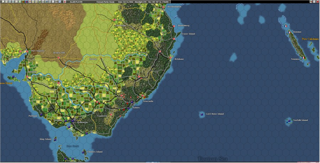Click the Bass Strait label
The width and height of the screenshot is (320, 163).
[73, 146]
